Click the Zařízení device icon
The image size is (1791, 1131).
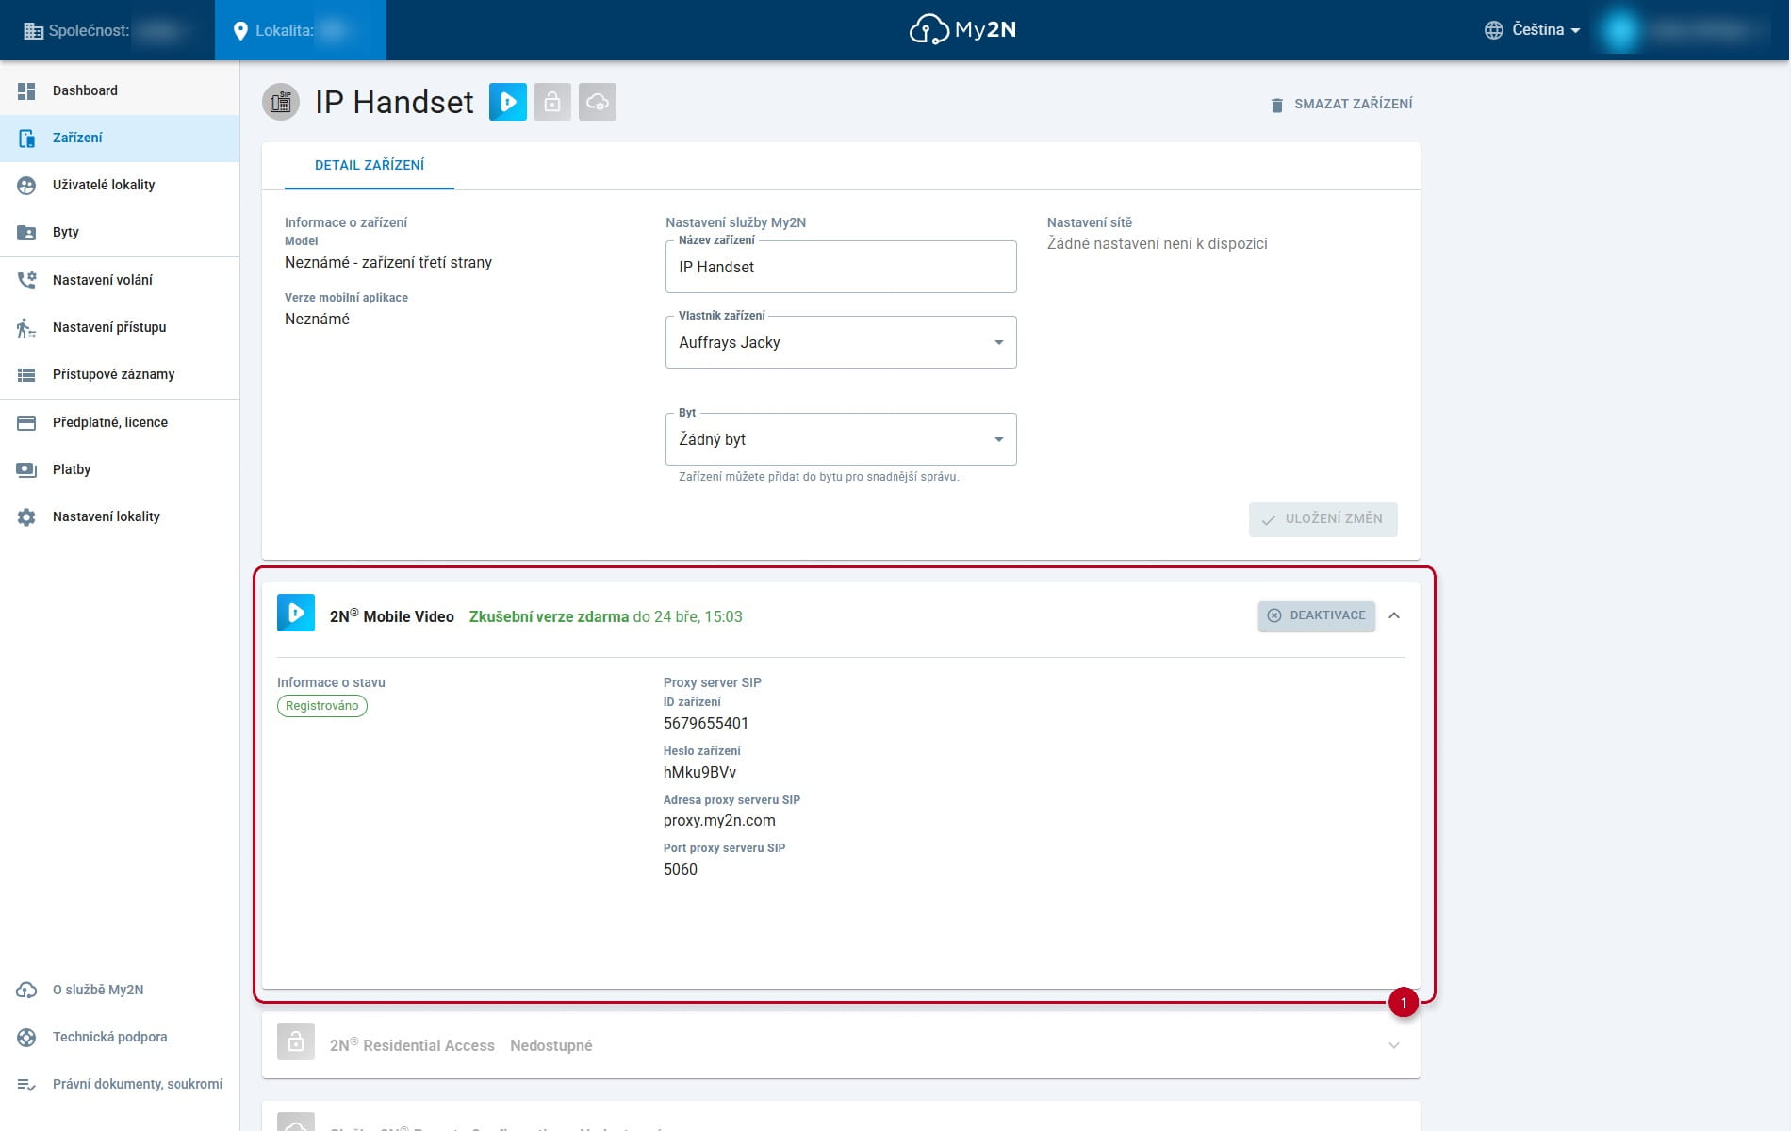26,138
